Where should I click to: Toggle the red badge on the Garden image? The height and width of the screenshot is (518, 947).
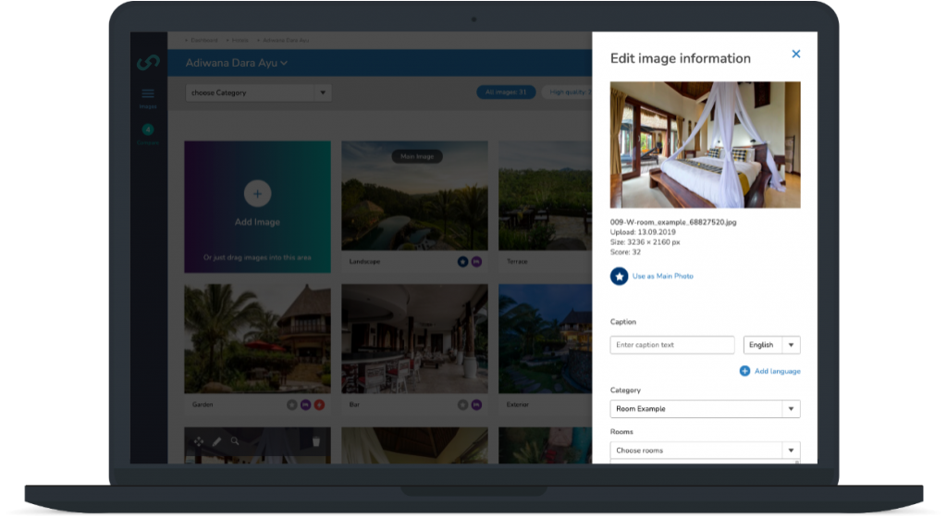(x=319, y=404)
